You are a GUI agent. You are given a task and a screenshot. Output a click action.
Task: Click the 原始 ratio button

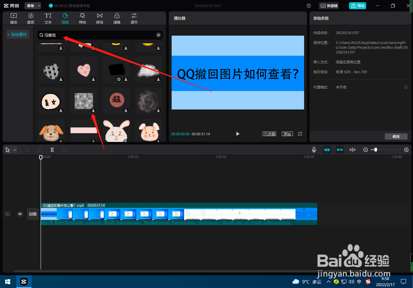click(x=287, y=134)
